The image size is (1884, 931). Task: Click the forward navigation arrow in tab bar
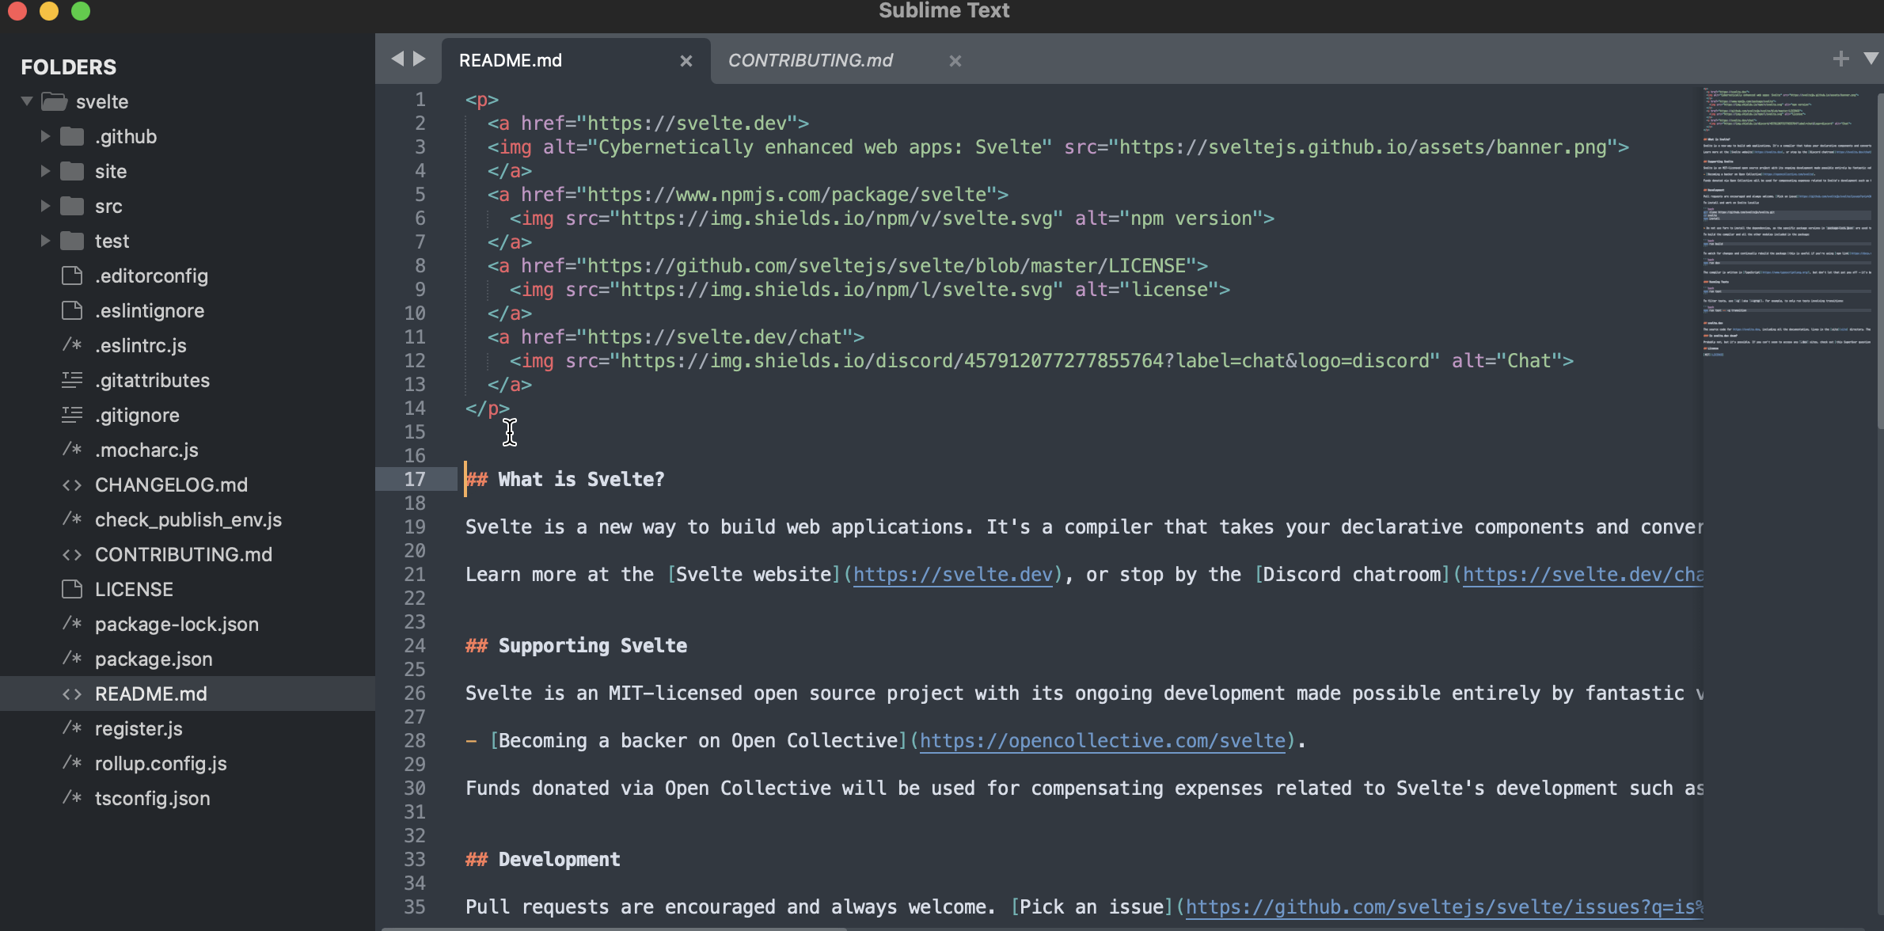pyautogui.click(x=420, y=59)
